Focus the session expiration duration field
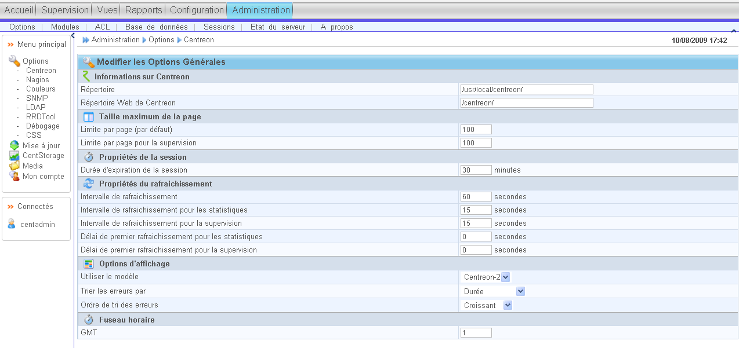 (x=476, y=170)
